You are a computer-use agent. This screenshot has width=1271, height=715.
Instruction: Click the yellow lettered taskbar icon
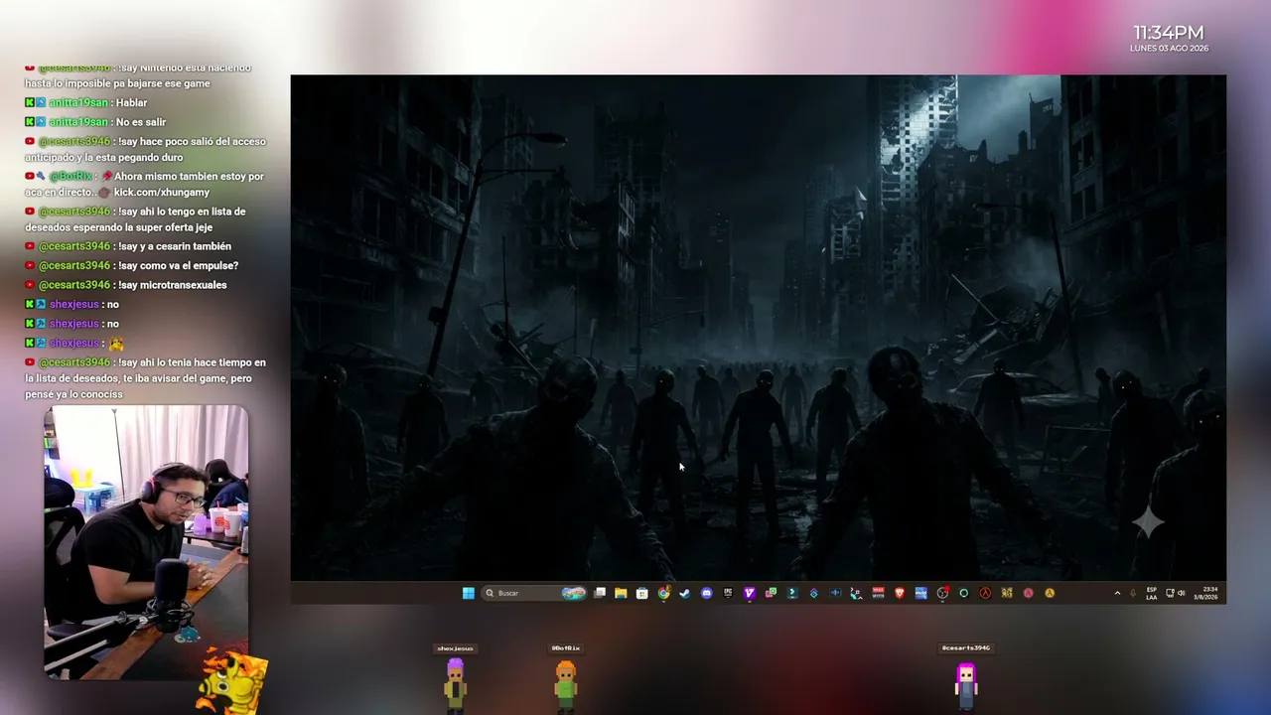1007,593
